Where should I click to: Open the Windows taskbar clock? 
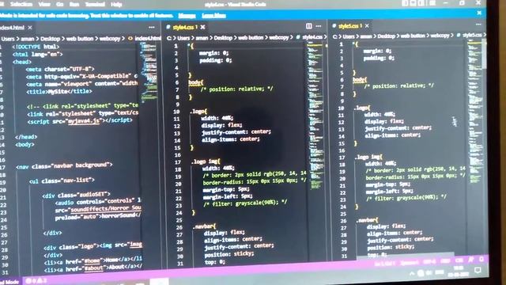(459, 271)
